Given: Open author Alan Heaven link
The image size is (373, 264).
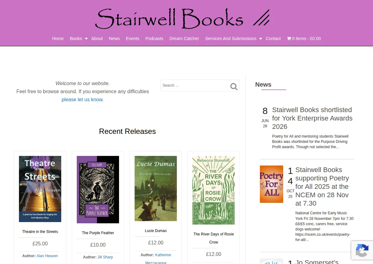Looking at the screenshot, I should pyautogui.click(x=47, y=256).
